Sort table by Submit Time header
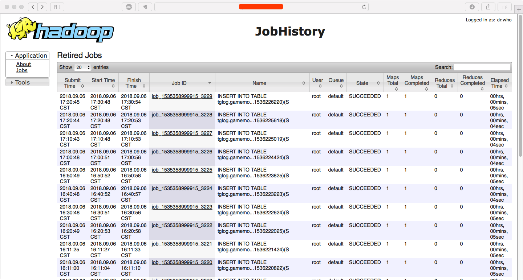This screenshot has height=280, width=523. coord(72,83)
